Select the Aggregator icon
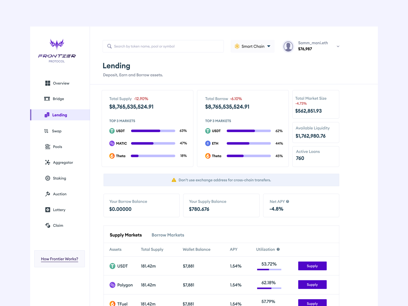408x306 pixels. [x=47, y=162]
